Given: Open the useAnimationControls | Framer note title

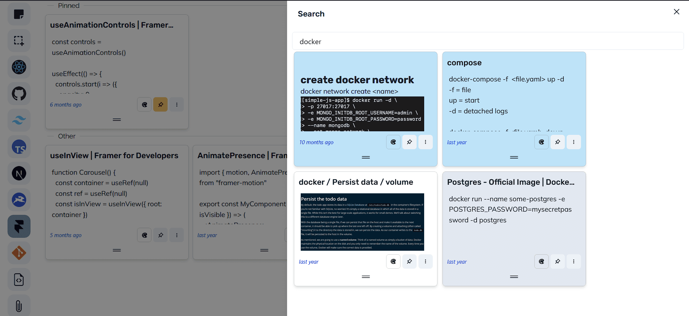Looking at the screenshot, I should [x=112, y=25].
